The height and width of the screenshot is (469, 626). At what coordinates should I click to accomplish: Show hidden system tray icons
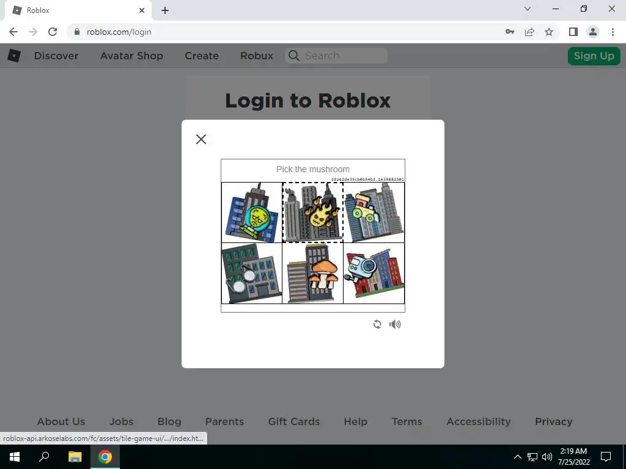tap(517, 457)
